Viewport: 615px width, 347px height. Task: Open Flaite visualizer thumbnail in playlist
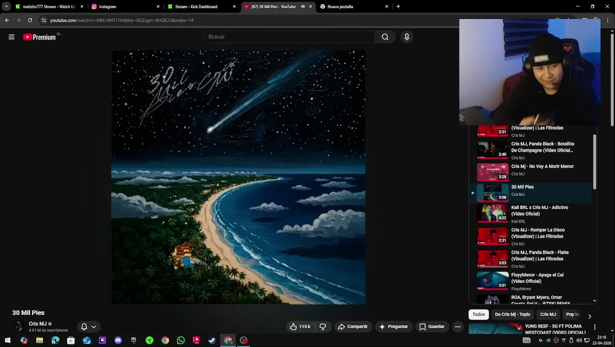pyautogui.click(x=492, y=259)
